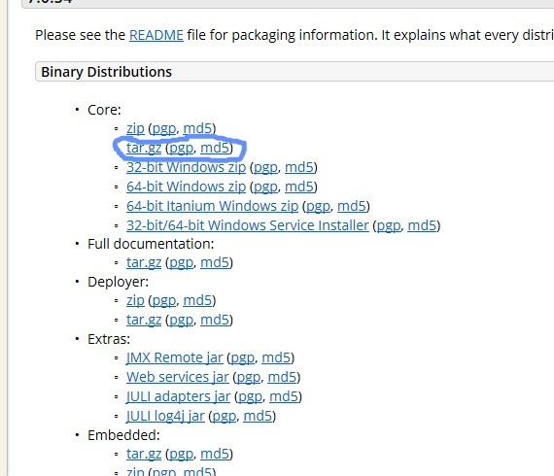This screenshot has width=554, height=476.
Task: Download the Deployer tar.gz file
Action: click(144, 320)
